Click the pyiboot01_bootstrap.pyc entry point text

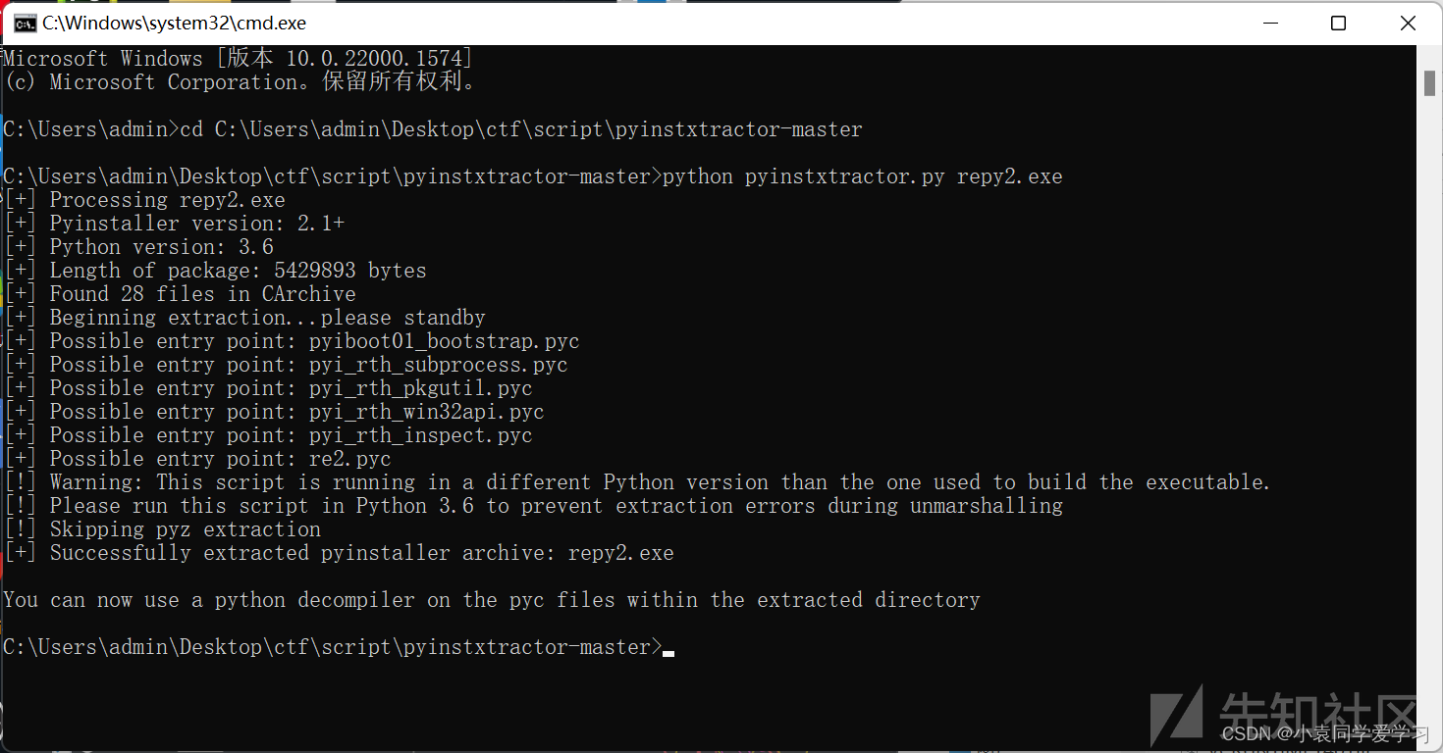pos(444,340)
